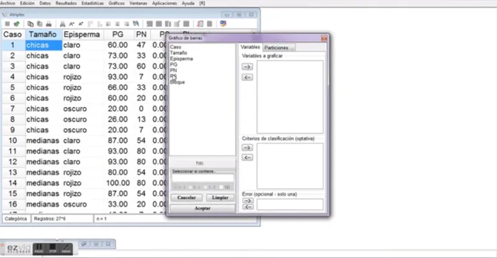Click the copy icon in table toolbar
The height and width of the screenshot is (258, 497).
pos(30,24)
